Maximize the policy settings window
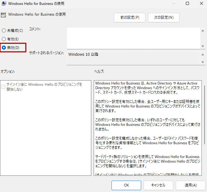 (x=187, y=4)
